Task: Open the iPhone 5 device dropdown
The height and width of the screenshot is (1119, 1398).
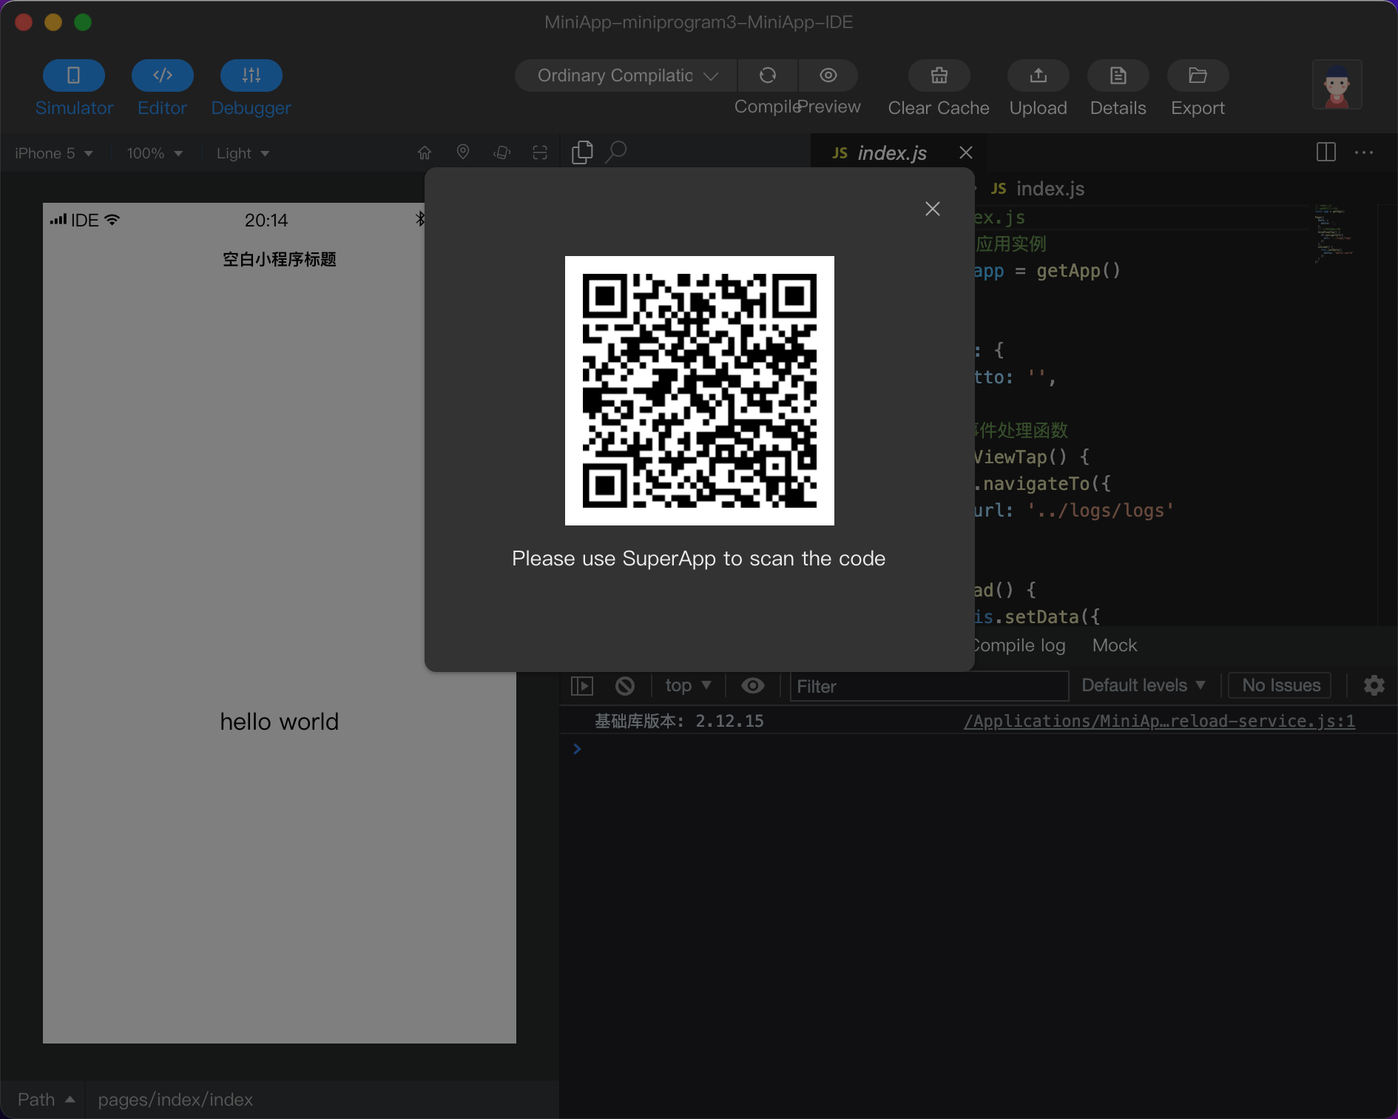Action: pyautogui.click(x=54, y=153)
